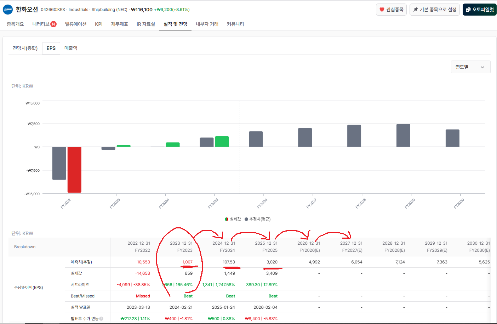Go to the 내부자 거래 tab
This screenshot has width=497, height=324.
207,24
